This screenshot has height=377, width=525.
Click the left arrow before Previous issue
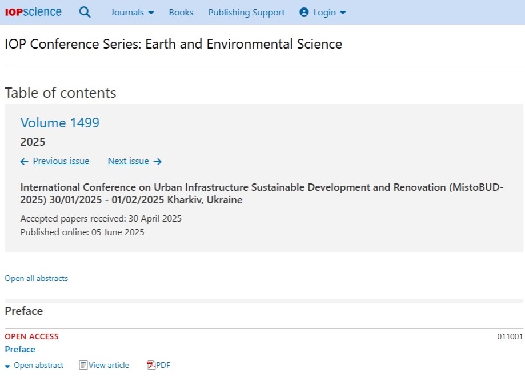pos(24,162)
